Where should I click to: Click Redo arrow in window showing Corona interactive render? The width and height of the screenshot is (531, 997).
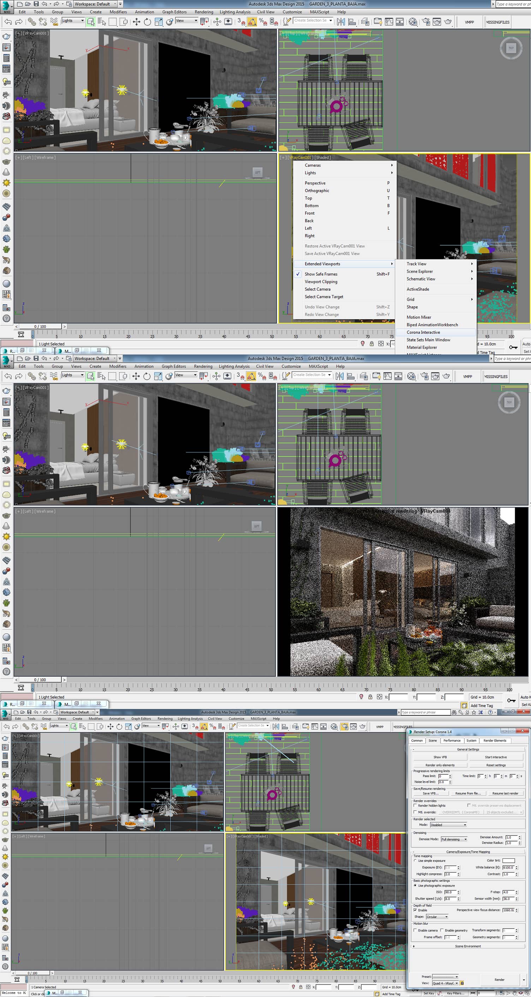[x=19, y=376]
